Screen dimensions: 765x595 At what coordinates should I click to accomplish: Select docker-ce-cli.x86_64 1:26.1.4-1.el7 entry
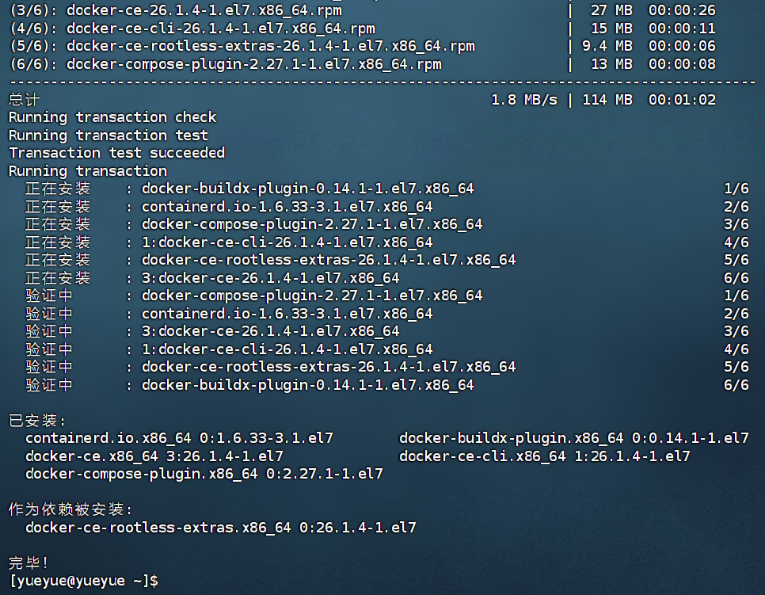[x=545, y=456]
